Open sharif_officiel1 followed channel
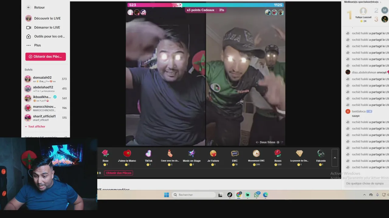Viewport: 389px width, 218px height. 46,118
